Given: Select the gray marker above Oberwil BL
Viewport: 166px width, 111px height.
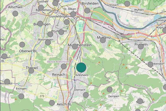Looking at the screenshot, I should (22, 45).
